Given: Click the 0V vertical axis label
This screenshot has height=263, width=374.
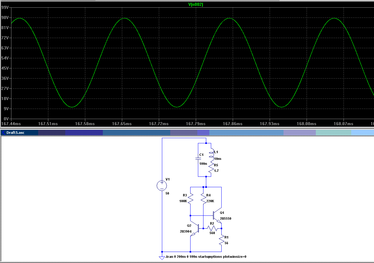Looking at the screenshot, I should click(x=6, y=119).
